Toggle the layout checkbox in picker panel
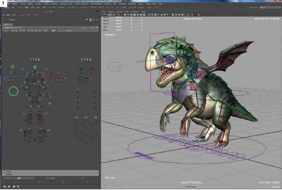Screen dimensions: 282x190 click(x=3, y=171)
